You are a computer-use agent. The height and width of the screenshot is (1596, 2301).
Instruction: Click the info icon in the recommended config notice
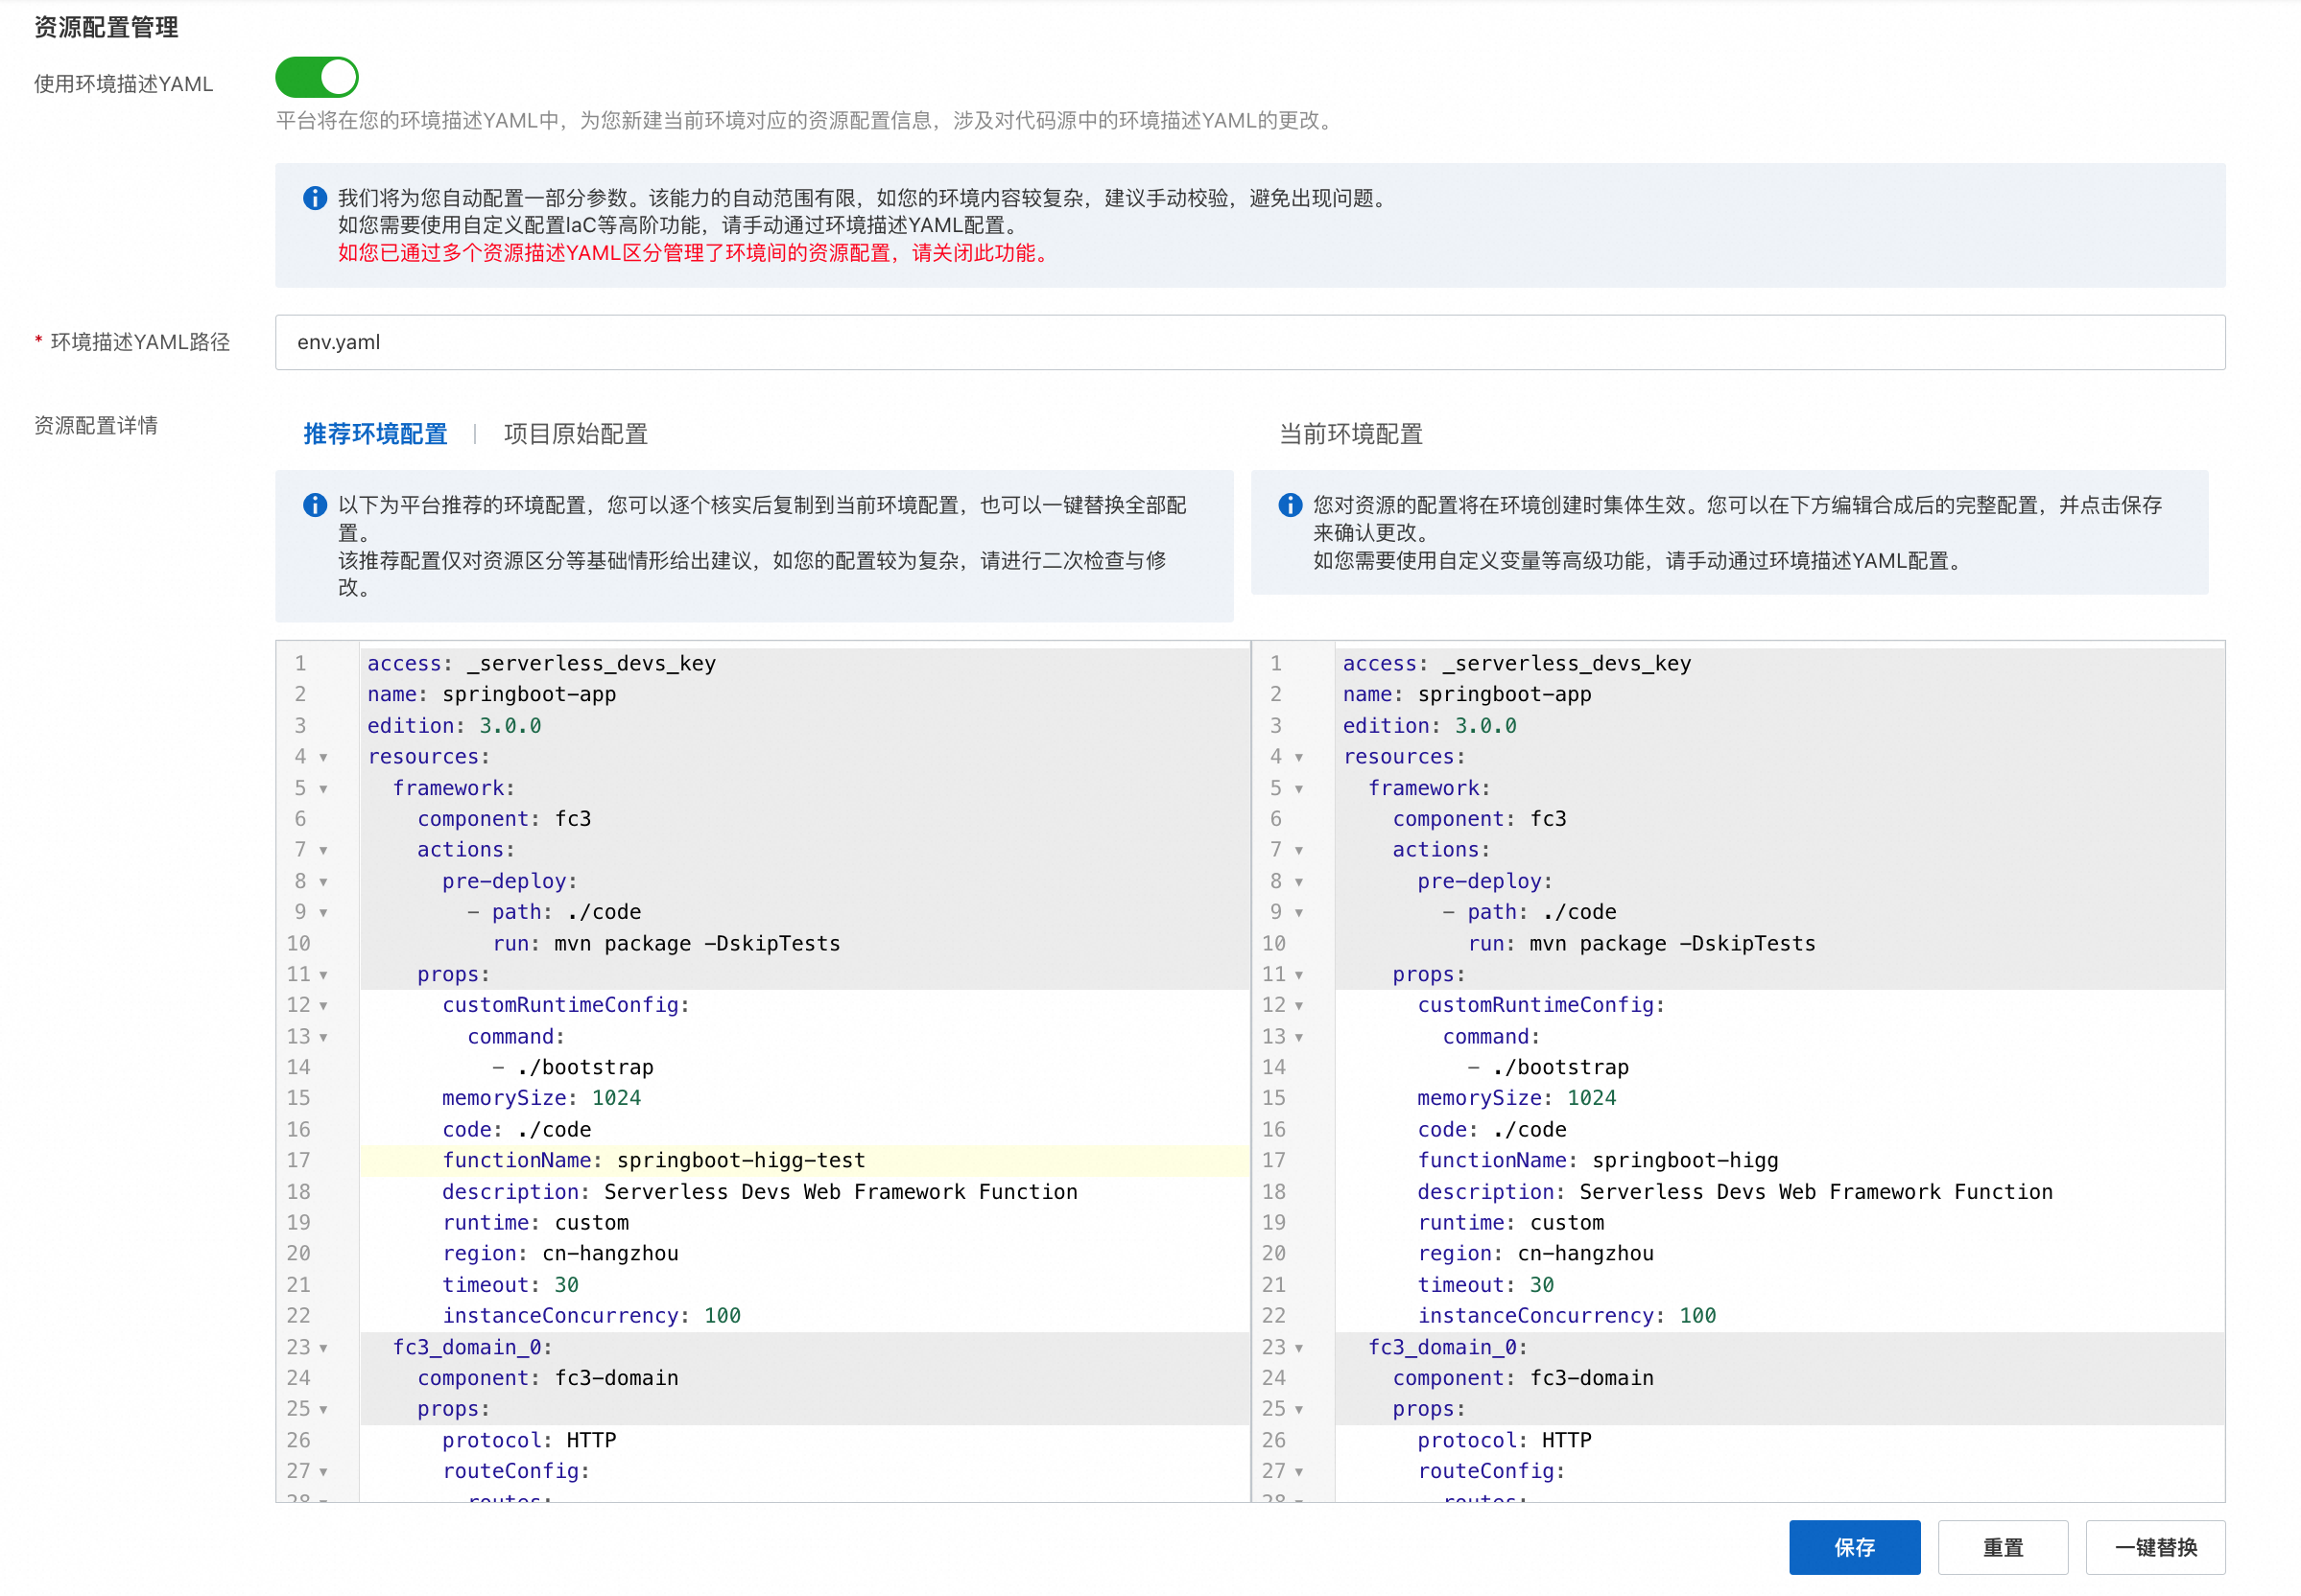(x=315, y=505)
